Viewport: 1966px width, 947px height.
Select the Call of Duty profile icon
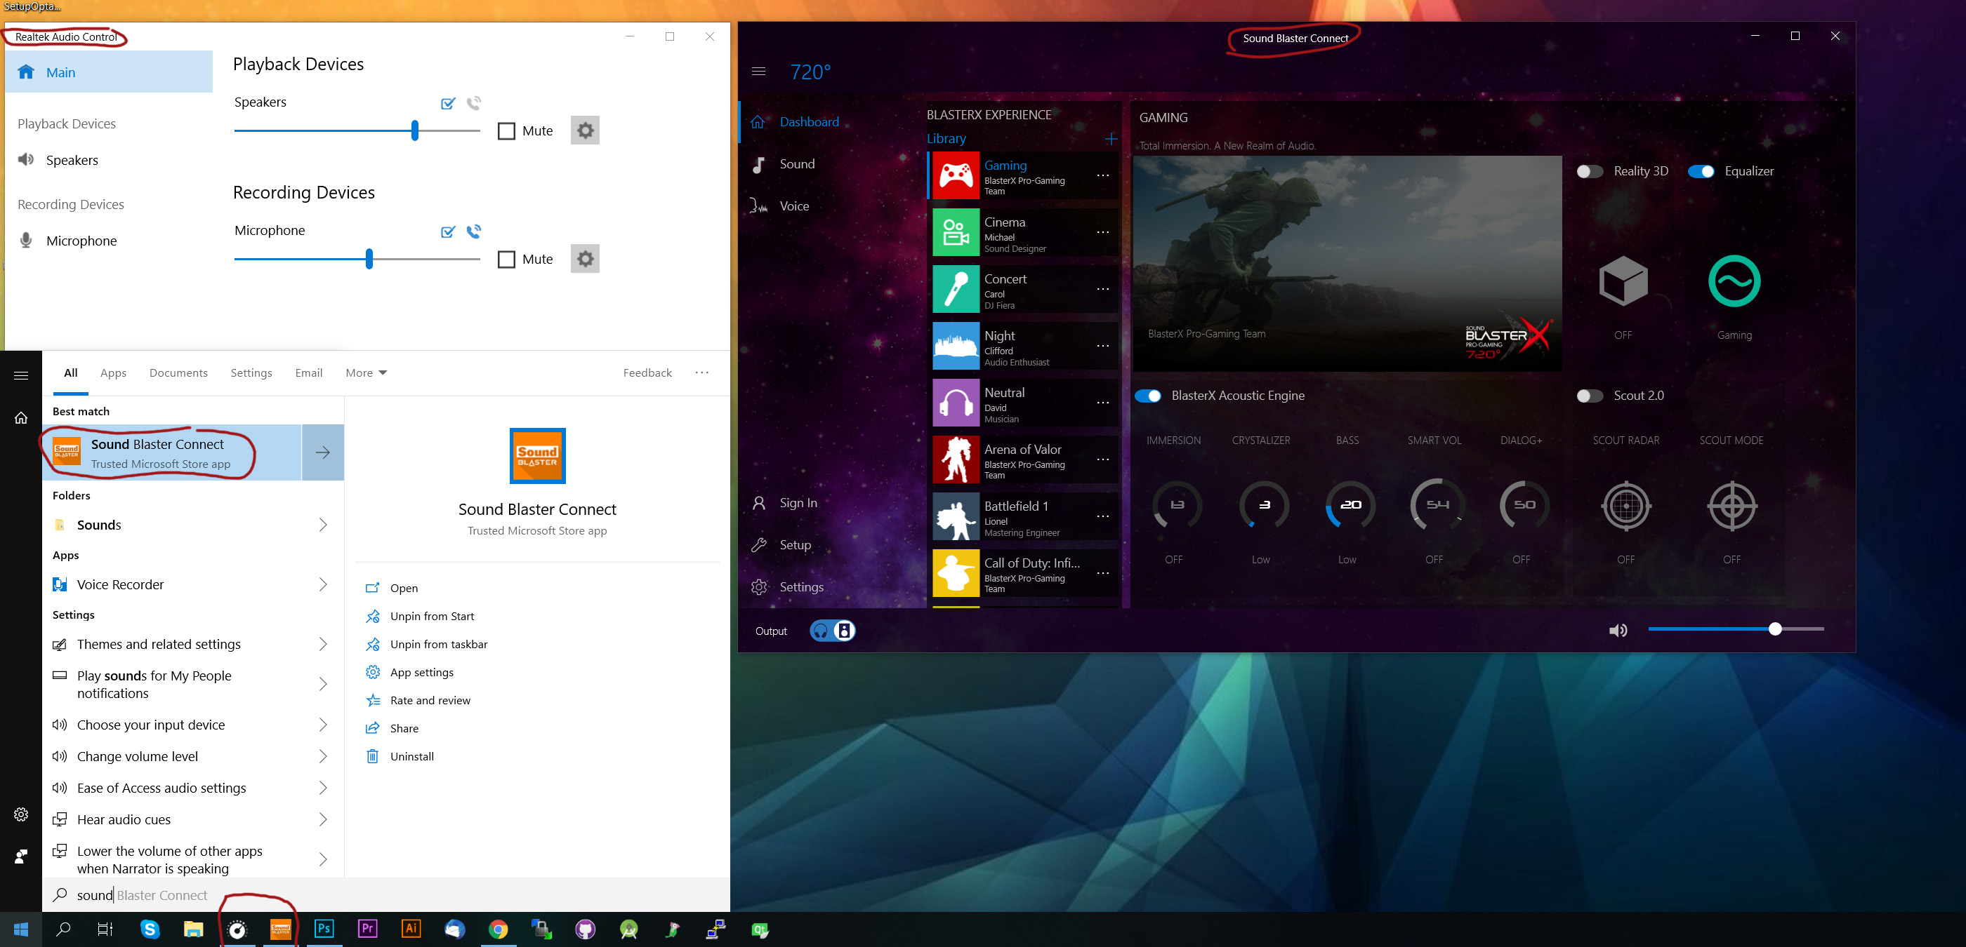point(956,573)
